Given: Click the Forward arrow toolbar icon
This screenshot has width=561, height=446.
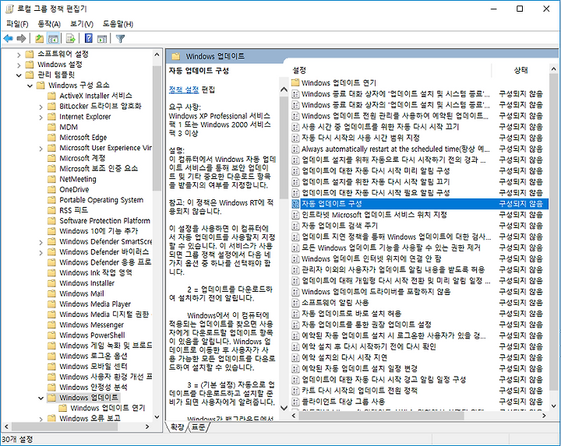Looking at the screenshot, I should [22, 38].
